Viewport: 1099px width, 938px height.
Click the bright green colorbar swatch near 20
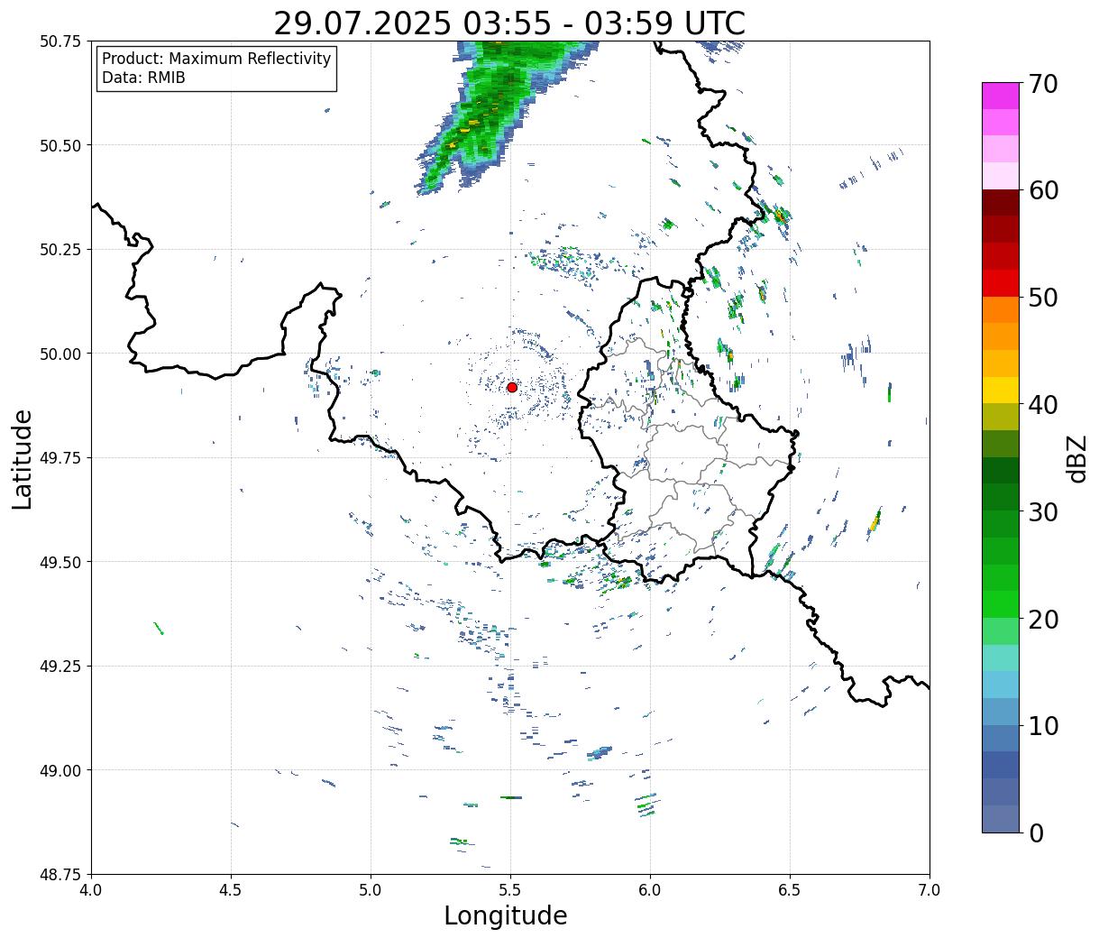(1001, 604)
